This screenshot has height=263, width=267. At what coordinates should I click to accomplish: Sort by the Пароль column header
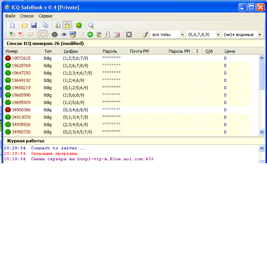pos(114,51)
